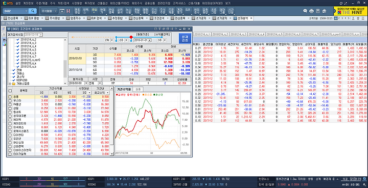Image resolution: width=368 pixels, height=188 pixels.
Task: Uncheck 거래소 in the tree
Action: tap(14, 73)
